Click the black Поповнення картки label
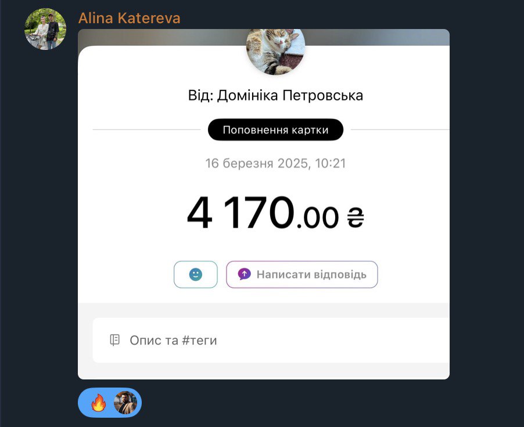Image resolution: width=524 pixels, height=427 pixels. [276, 129]
